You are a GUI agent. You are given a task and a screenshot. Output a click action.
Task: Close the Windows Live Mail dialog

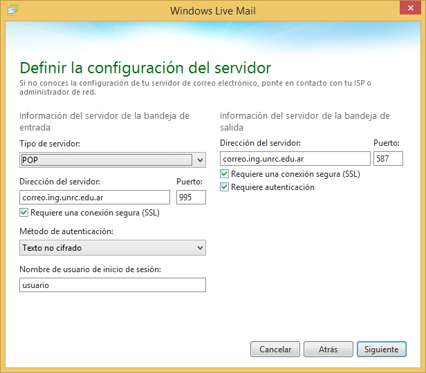pos(410,8)
